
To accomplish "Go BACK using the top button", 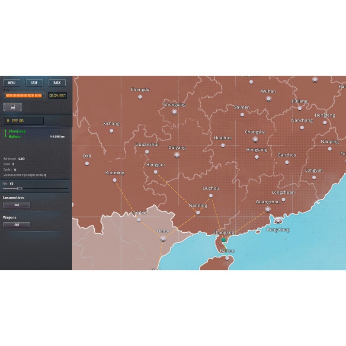I will point(57,83).
